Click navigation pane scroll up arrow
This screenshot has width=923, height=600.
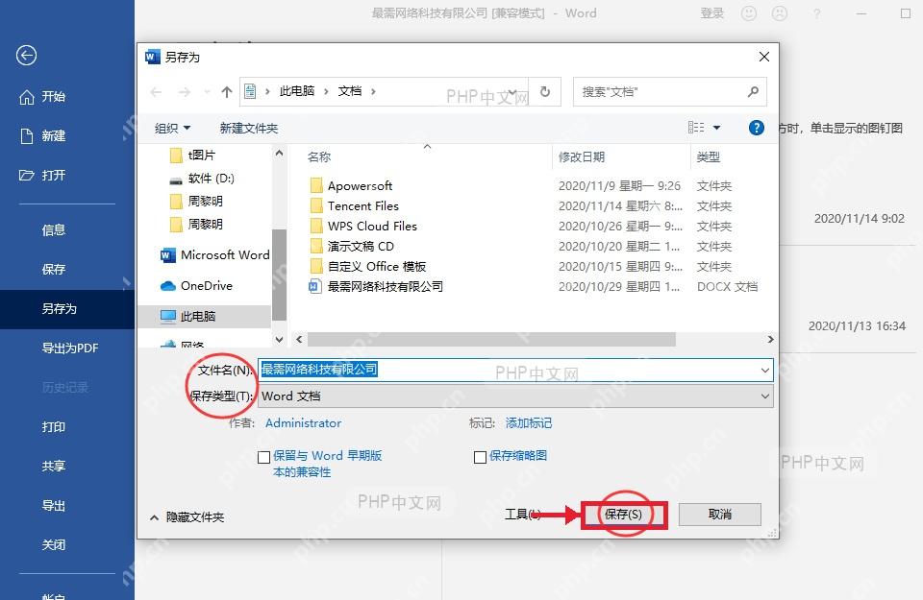(279, 154)
